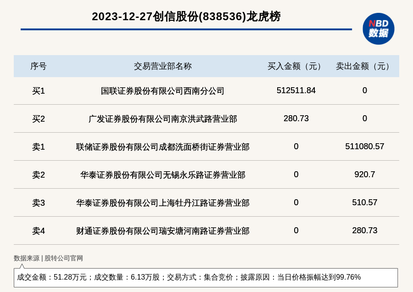Click the sell amount 511080.57

point(364,146)
